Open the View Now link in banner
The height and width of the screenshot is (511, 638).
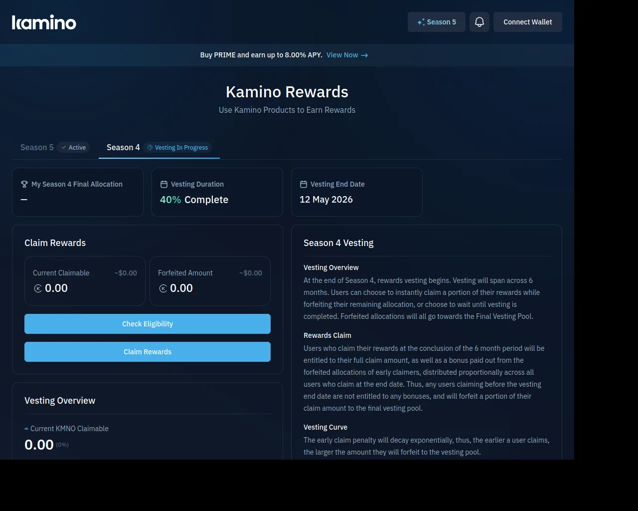click(342, 55)
